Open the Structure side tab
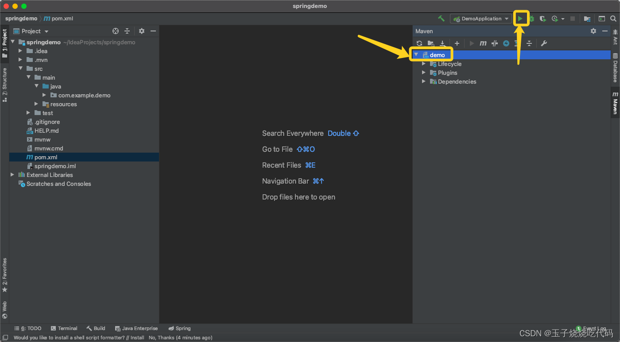This screenshot has height=342, width=620. pos(4,85)
